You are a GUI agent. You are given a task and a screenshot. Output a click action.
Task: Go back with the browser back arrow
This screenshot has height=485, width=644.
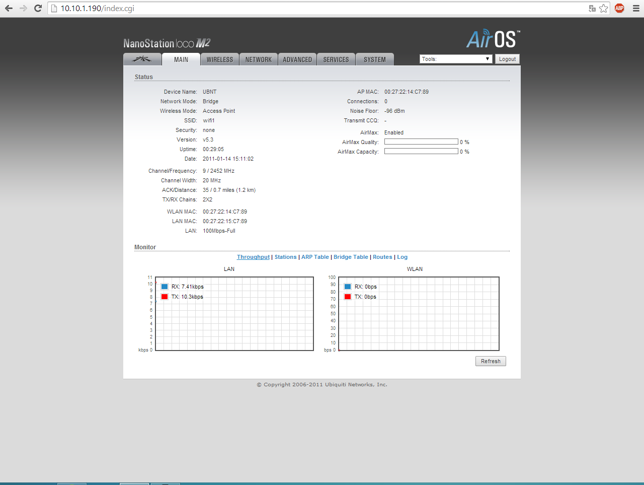(9, 8)
